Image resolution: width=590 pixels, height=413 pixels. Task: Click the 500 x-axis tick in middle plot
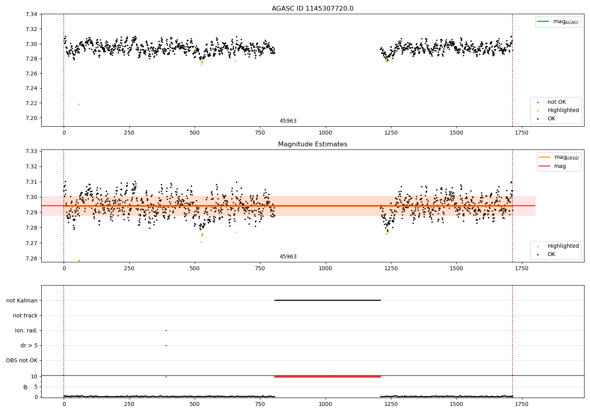pos(195,269)
